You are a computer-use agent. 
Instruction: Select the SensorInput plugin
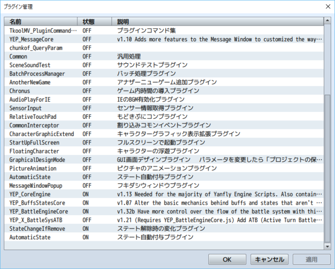[x=26, y=108]
